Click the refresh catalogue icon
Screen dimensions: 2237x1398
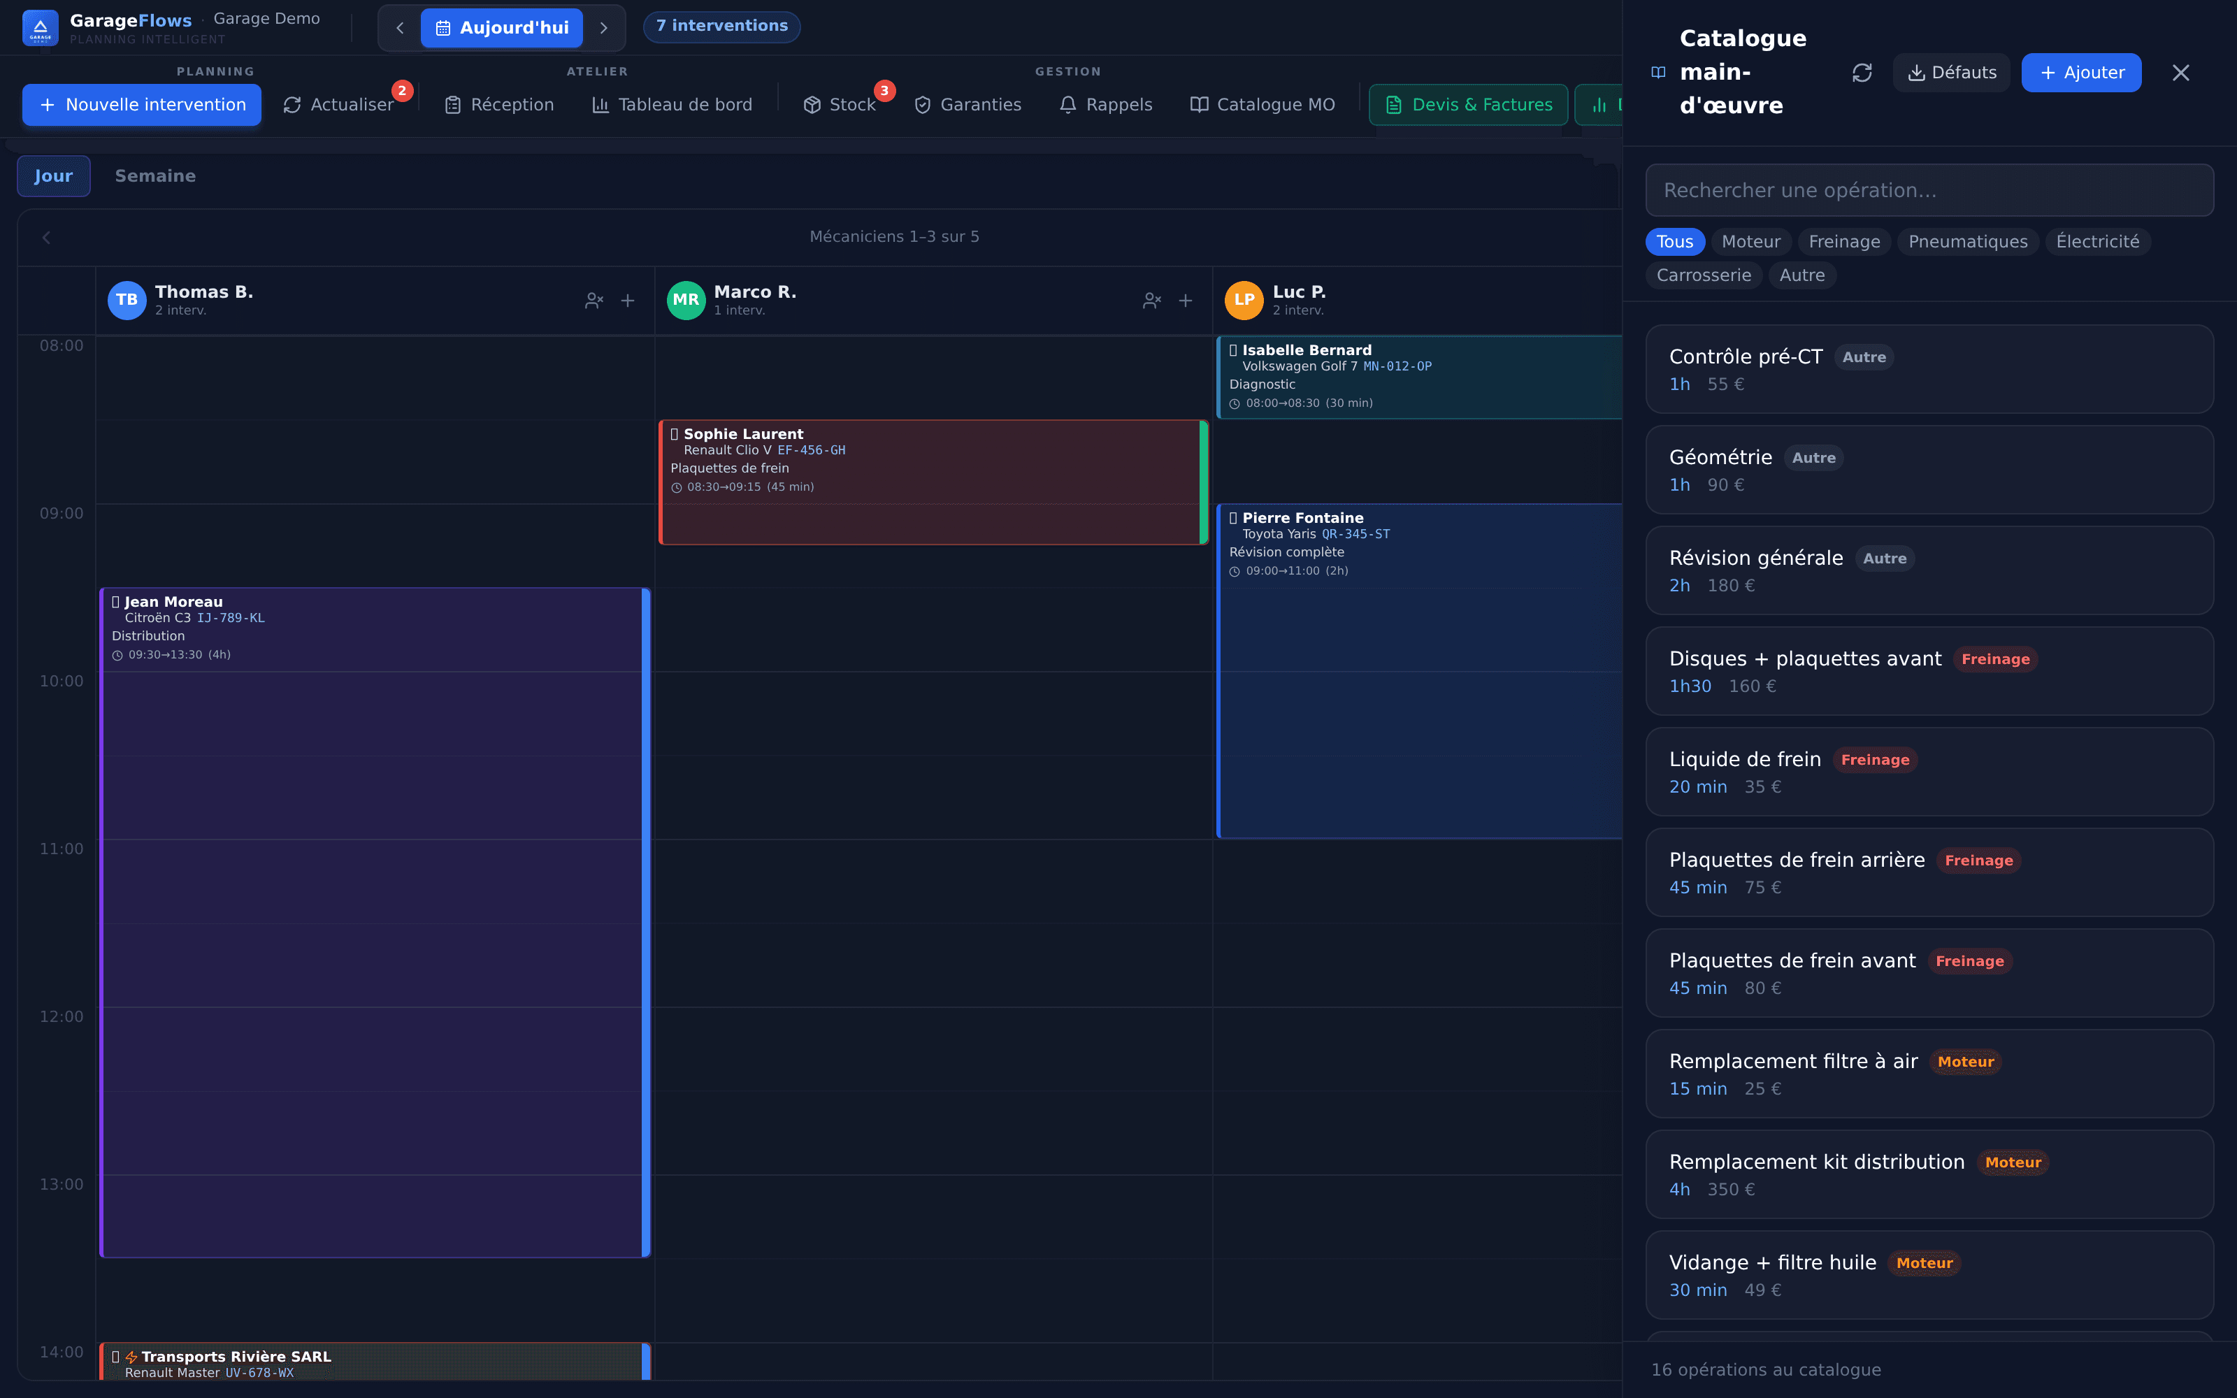[1862, 72]
